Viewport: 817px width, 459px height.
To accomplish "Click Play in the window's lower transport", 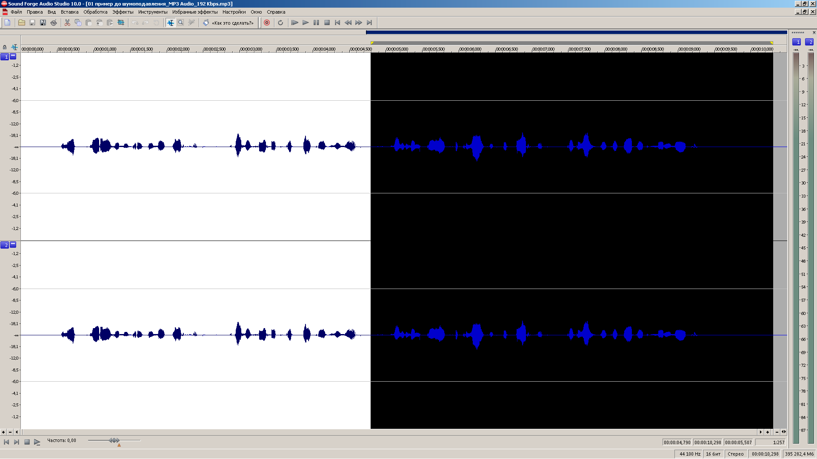I will (x=37, y=442).
